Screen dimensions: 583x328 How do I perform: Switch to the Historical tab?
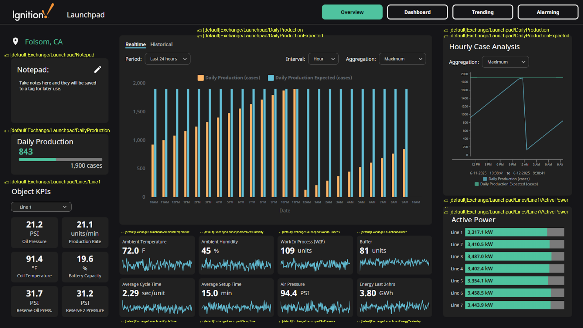(161, 44)
